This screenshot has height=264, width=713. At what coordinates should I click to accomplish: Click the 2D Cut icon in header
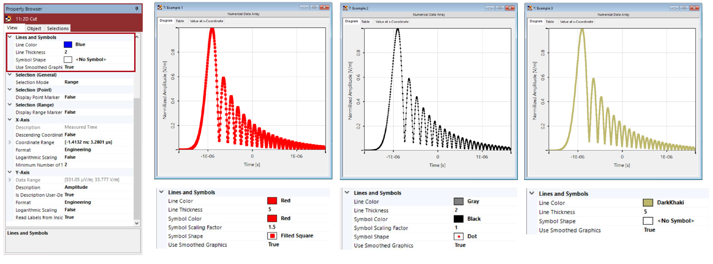pyautogui.click(x=8, y=19)
